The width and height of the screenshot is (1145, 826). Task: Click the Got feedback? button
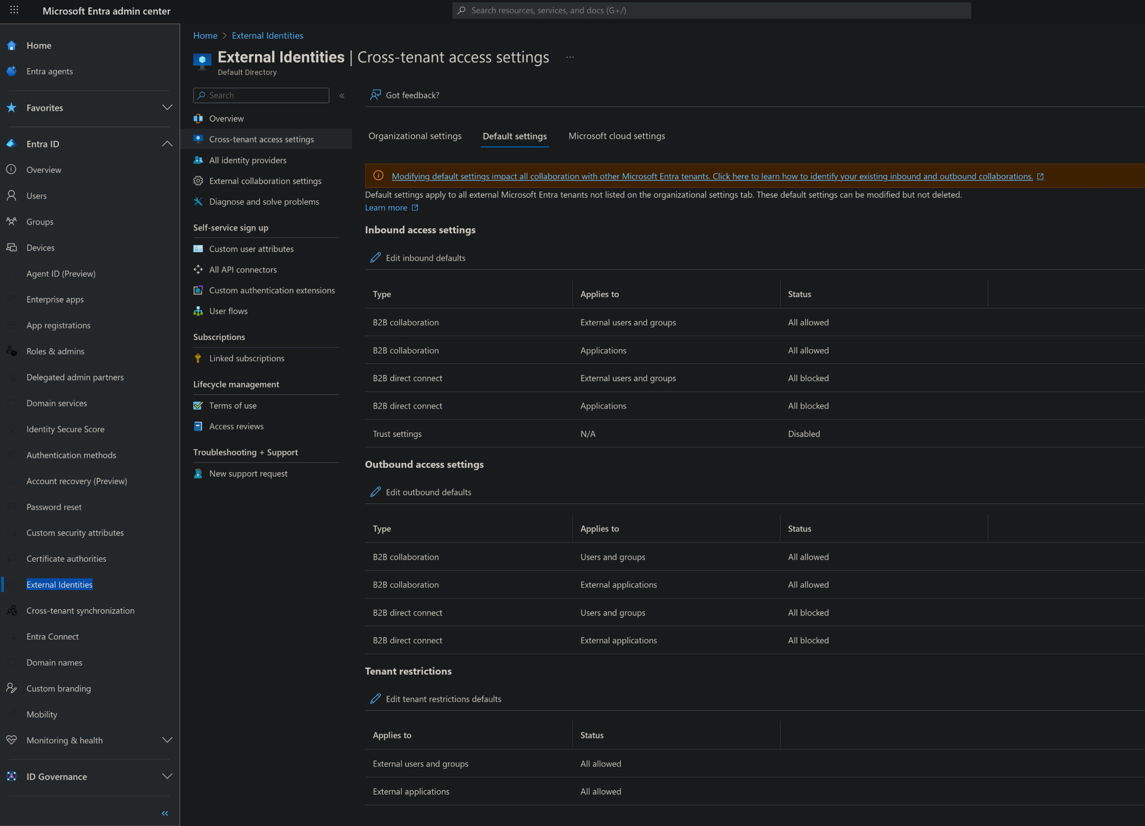[405, 95]
